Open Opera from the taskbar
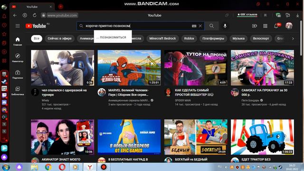 click(62, 167)
